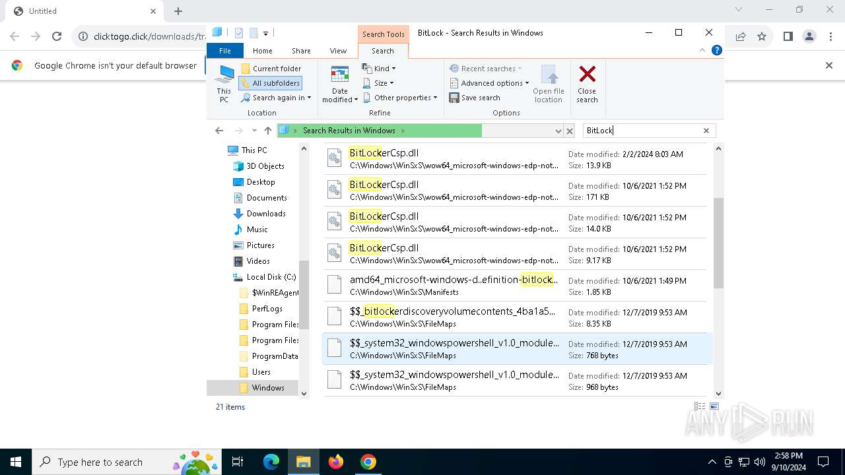Select Windows folder in tree
This screenshot has width=845, height=475.
click(x=268, y=388)
